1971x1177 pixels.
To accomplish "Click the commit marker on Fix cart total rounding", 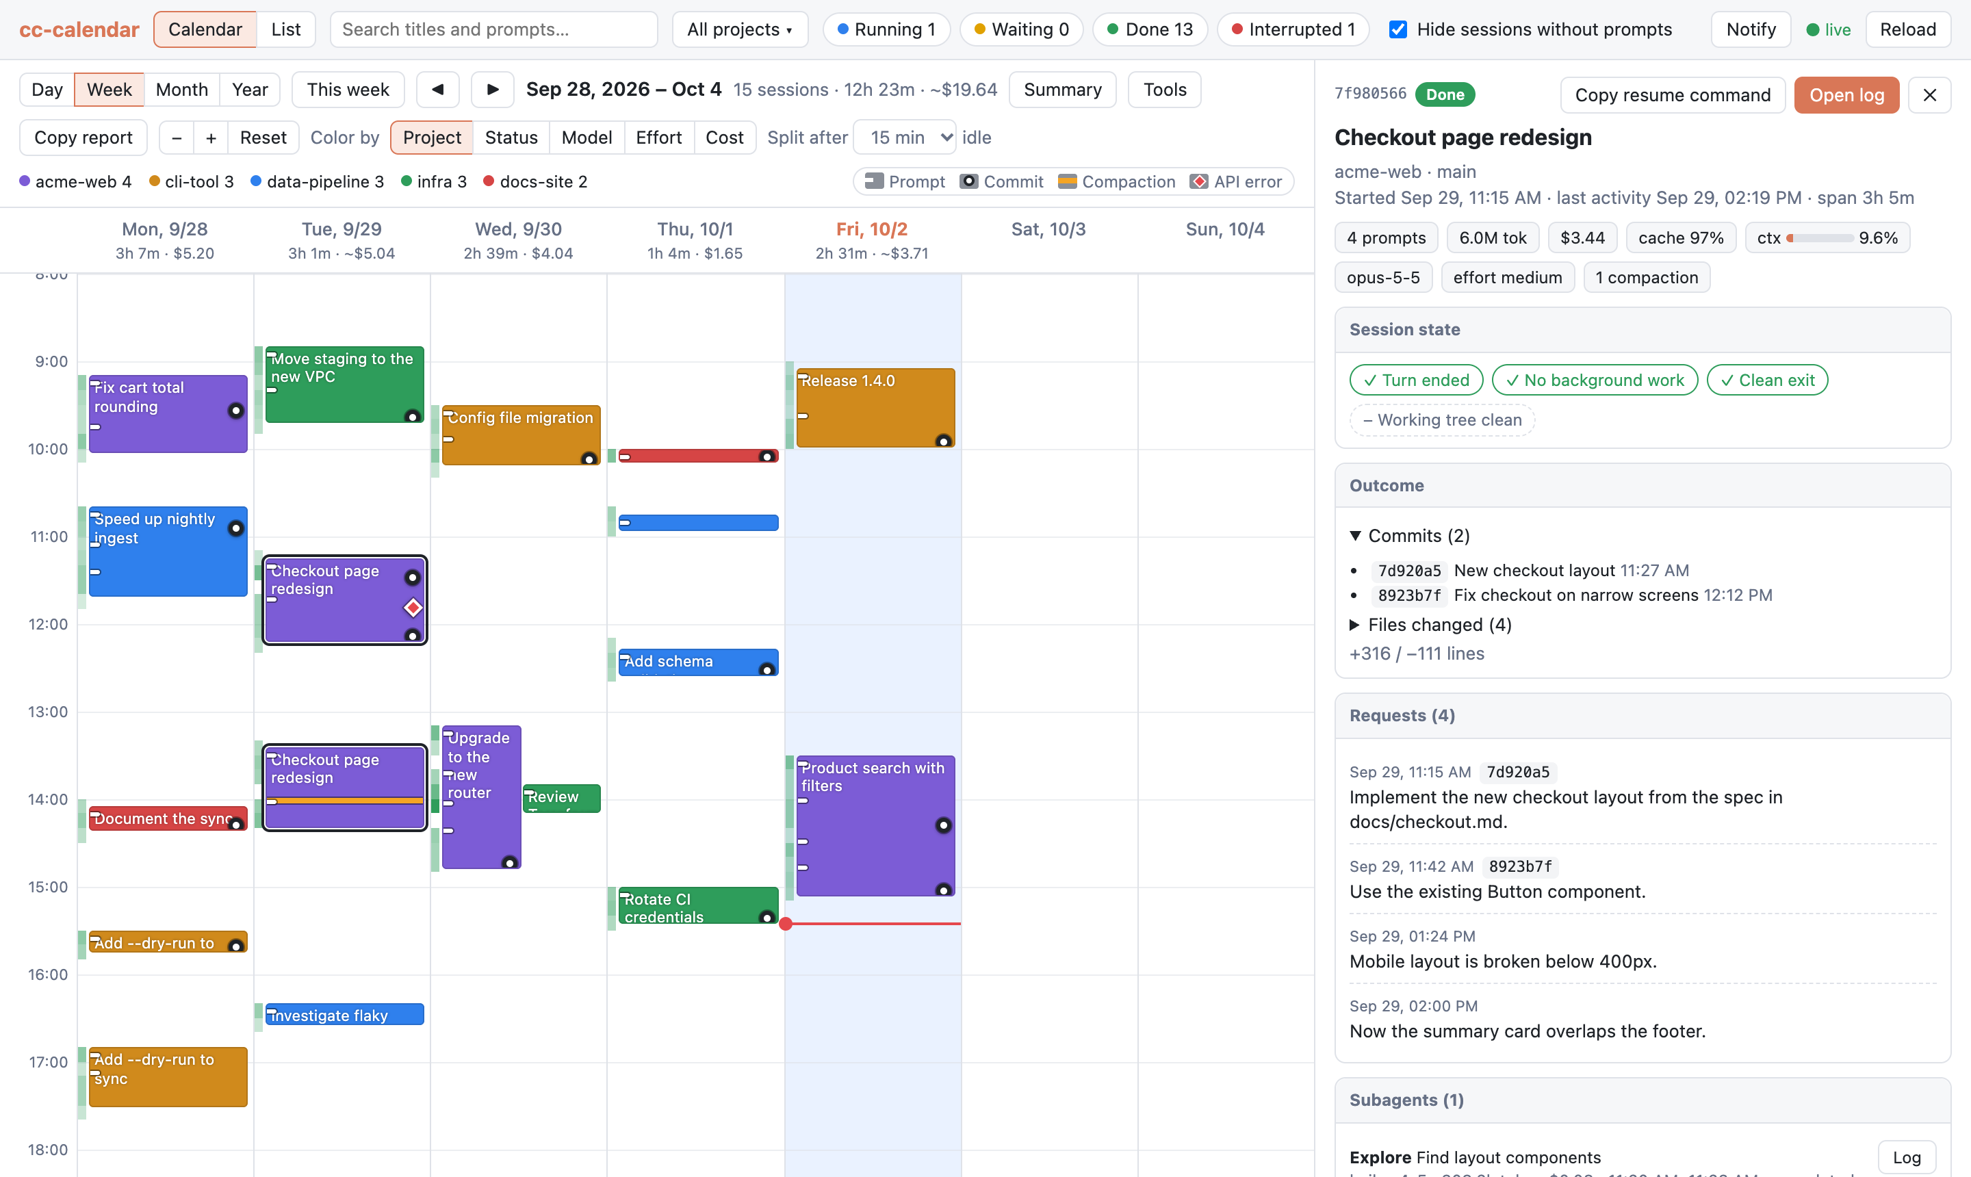I will (x=235, y=410).
